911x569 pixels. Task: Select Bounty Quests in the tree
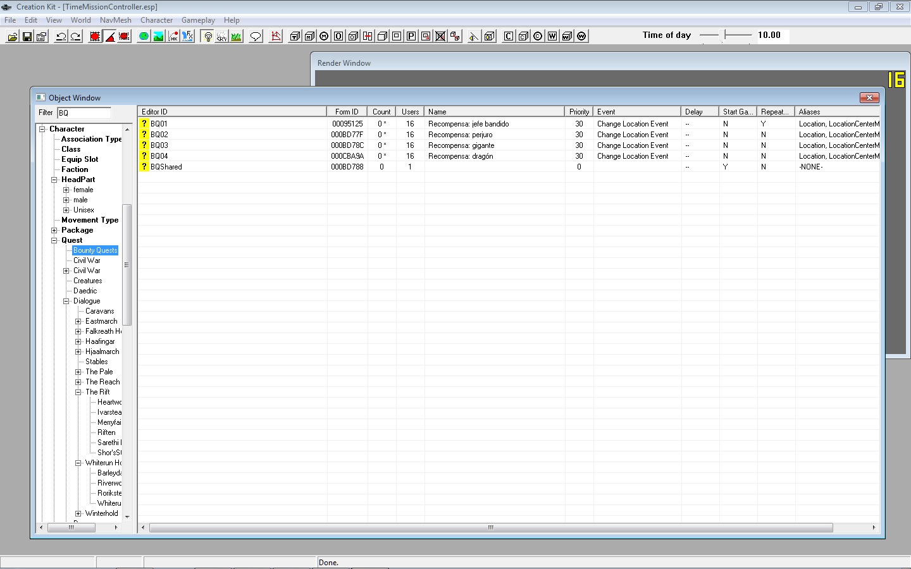click(x=96, y=250)
